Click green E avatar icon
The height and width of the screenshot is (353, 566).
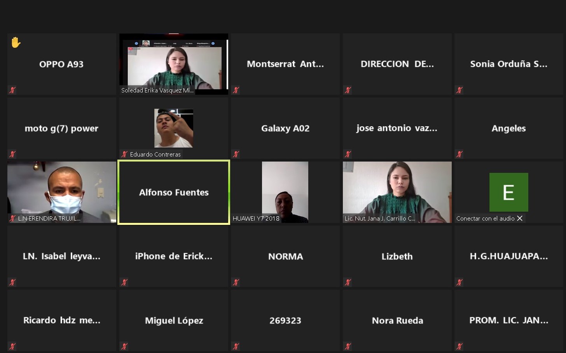[508, 192]
